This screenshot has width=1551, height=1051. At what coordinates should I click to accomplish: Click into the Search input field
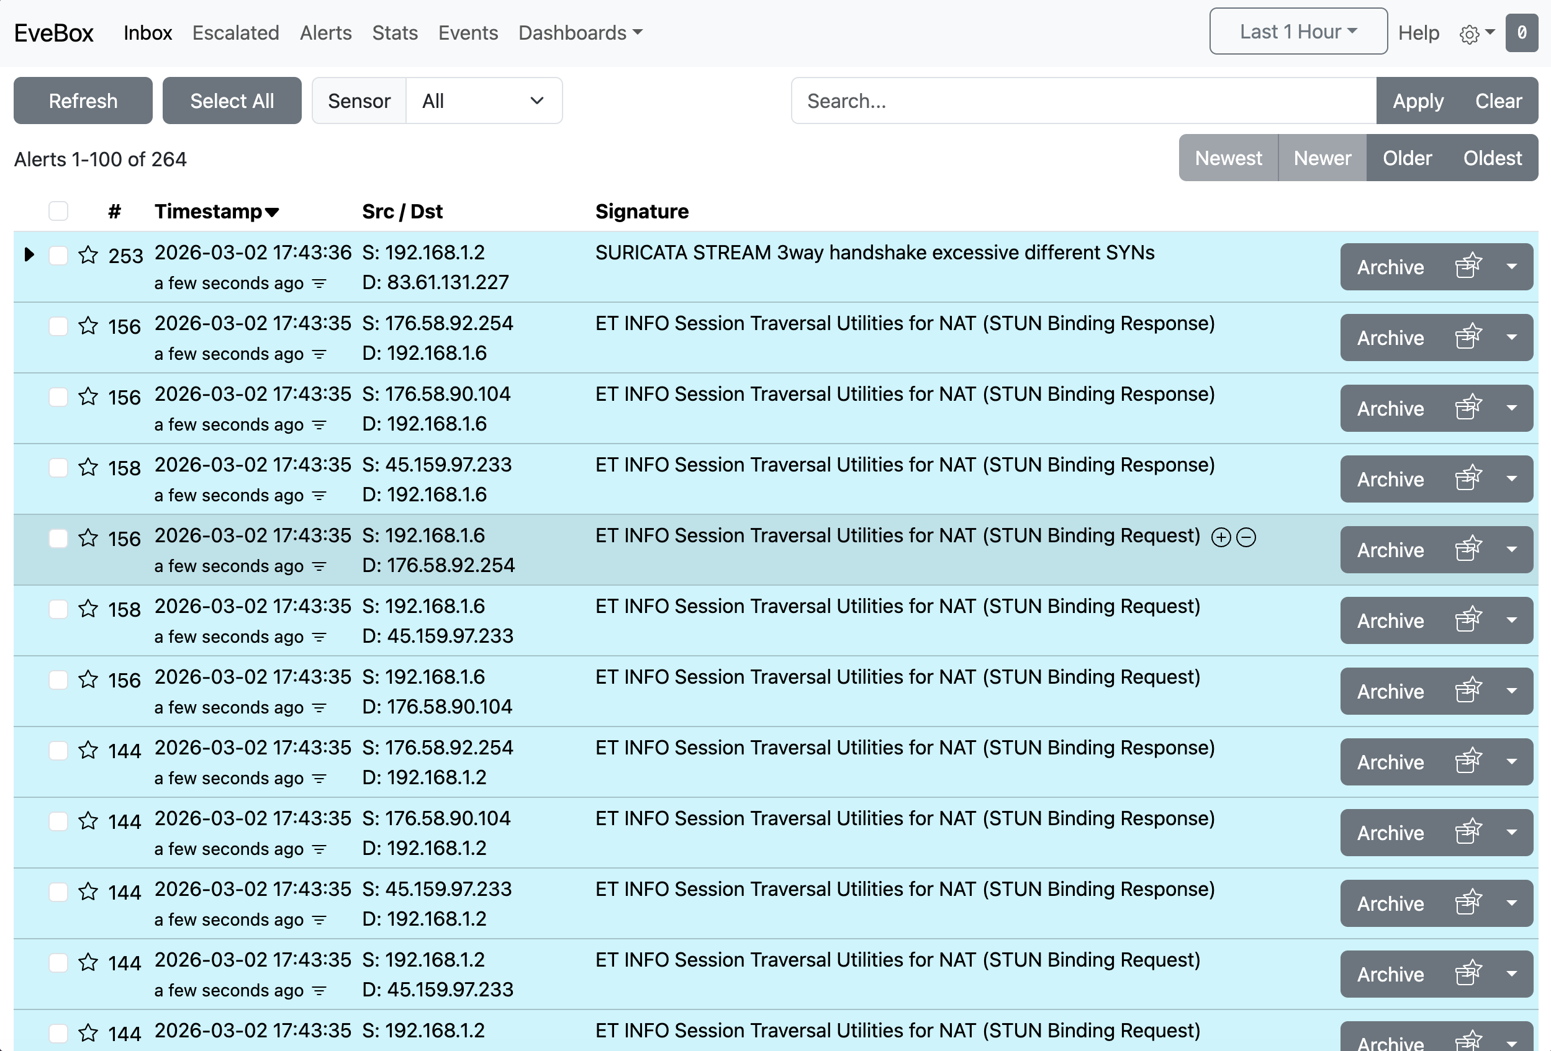(x=1082, y=101)
